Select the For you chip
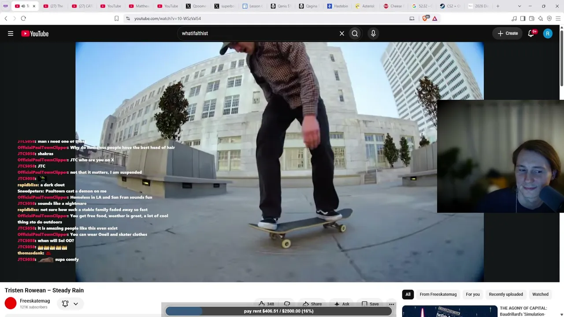Screen dimensions: 564x317 (473, 294)
